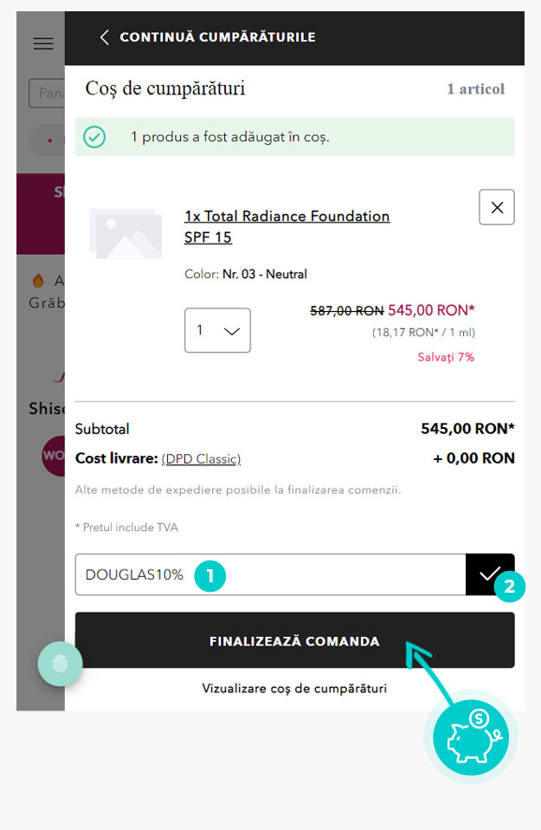Viewport: 541px width, 830px height.
Task: Open Vizualizare coș de cumpărături link
Action: point(294,689)
